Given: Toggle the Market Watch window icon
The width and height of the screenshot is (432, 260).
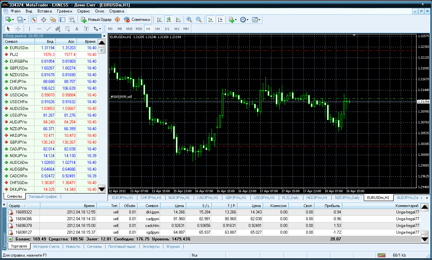Looking at the screenshot, I should (x=34, y=20).
